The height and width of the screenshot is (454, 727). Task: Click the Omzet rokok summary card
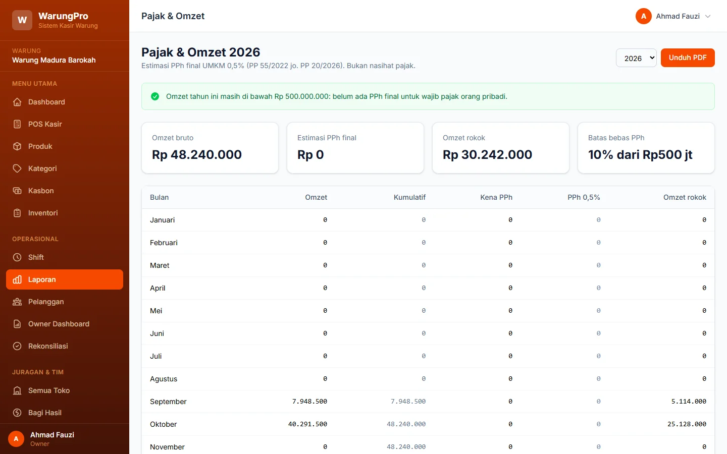pyautogui.click(x=501, y=148)
